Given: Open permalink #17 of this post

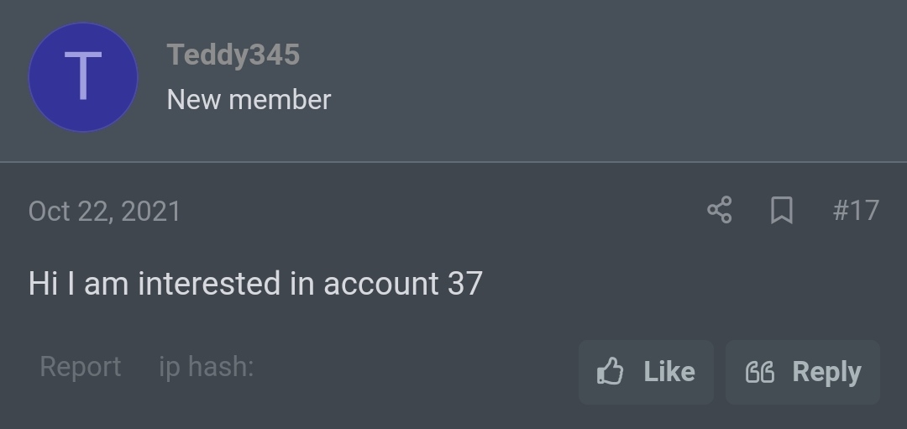Looking at the screenshot, I should tap(856, 211).
